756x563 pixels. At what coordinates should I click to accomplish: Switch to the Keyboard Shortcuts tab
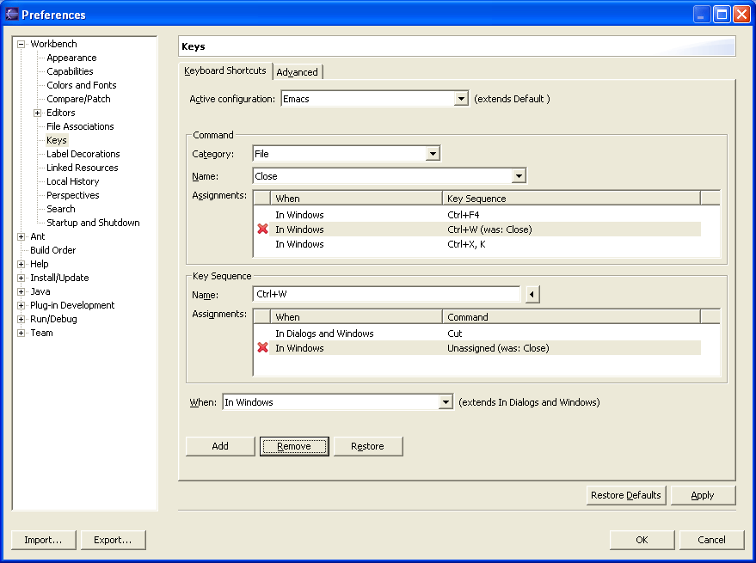click(224, 70)
